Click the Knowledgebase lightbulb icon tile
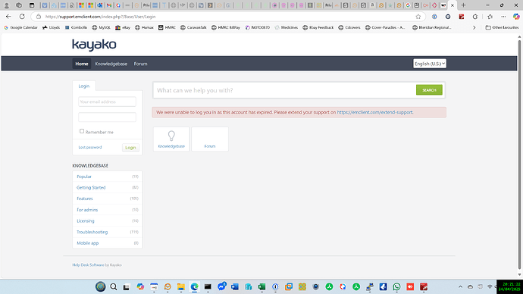 [171, 139]
